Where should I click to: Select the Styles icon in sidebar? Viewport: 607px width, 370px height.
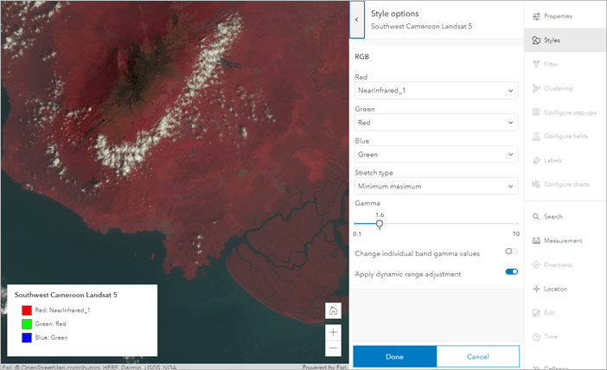pos(536,41)
